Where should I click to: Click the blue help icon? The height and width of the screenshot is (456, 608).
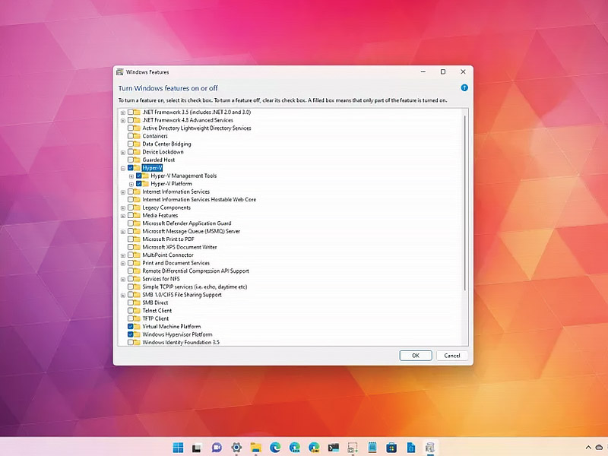464,88
